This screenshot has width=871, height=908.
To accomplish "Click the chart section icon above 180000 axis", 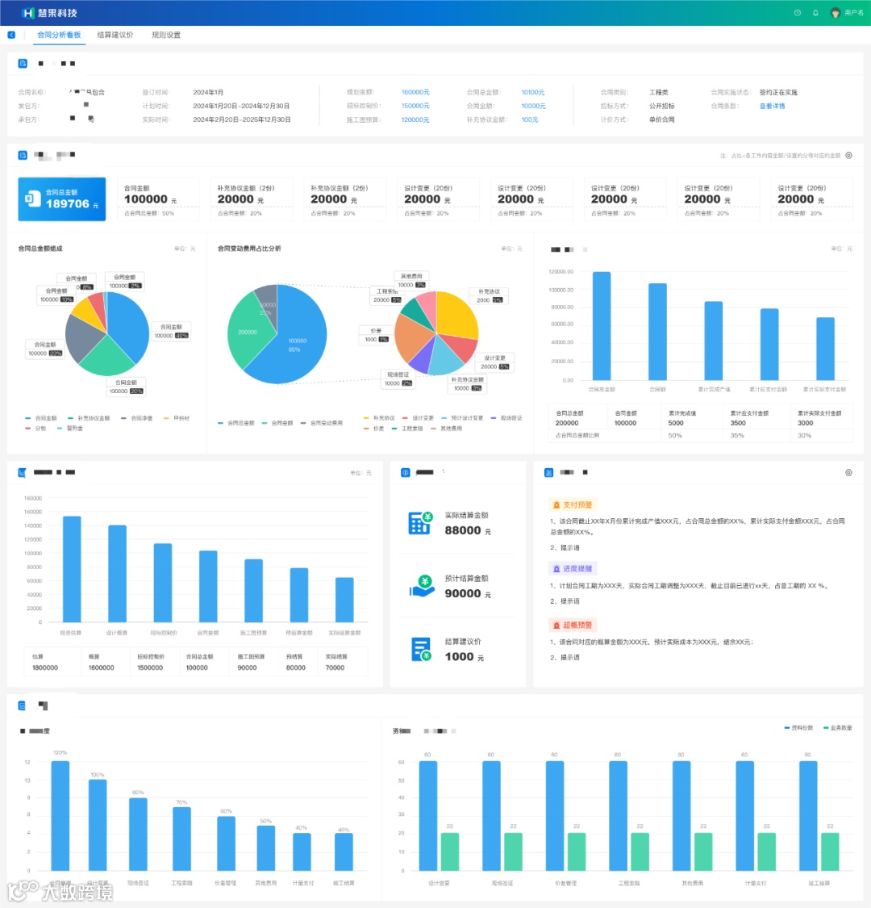I will (22, 472).
